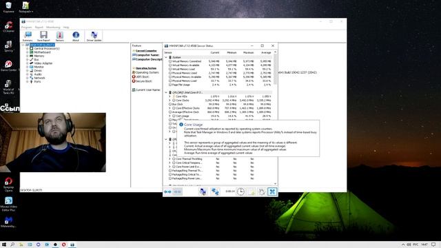441x248 pixels.
Task: Toggle the Virtual Memory Committed sensor icon
Action: [x=170, y=61]
